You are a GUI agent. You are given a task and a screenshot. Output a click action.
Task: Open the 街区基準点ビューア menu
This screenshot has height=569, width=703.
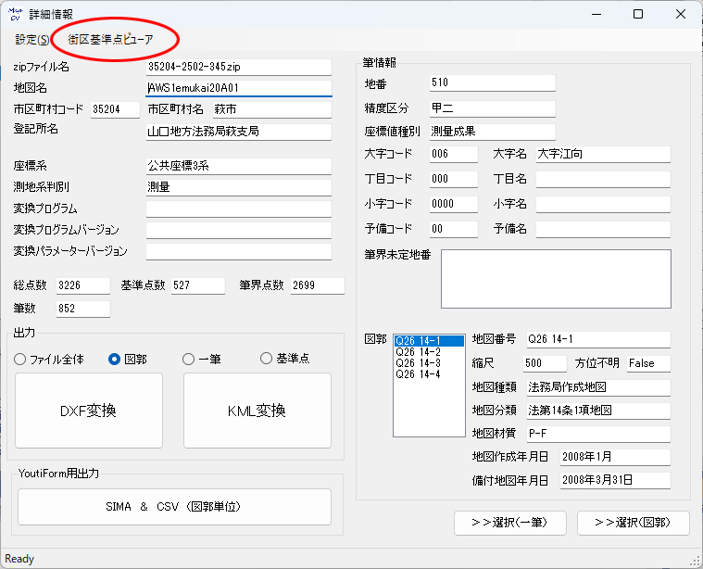[110, 40]
